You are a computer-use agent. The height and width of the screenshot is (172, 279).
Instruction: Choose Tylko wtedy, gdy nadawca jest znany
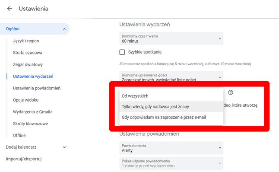171,107
